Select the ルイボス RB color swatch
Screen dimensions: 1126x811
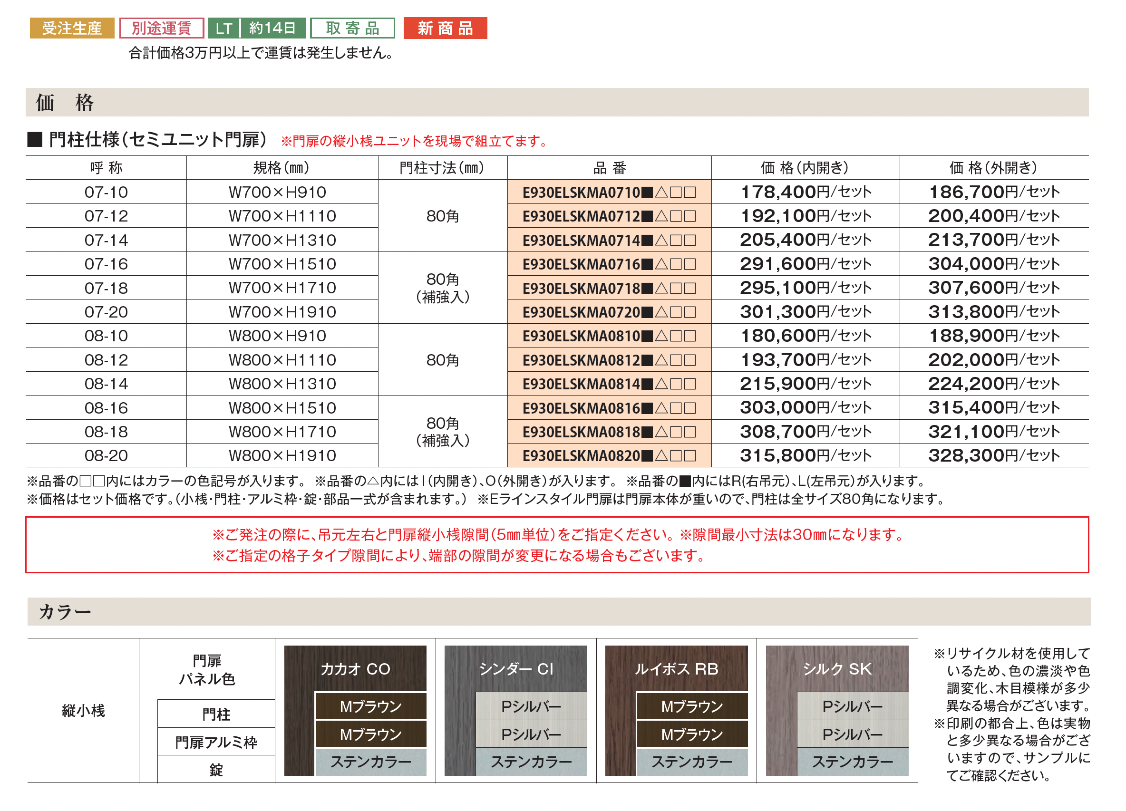[x=677, y=669]
